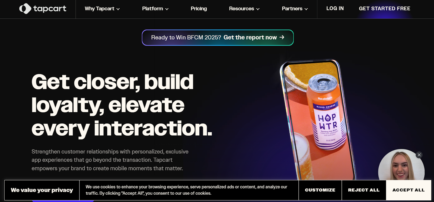Open the Platform menu label
This screenshot has width=434, height=202.
coord(152,9)
